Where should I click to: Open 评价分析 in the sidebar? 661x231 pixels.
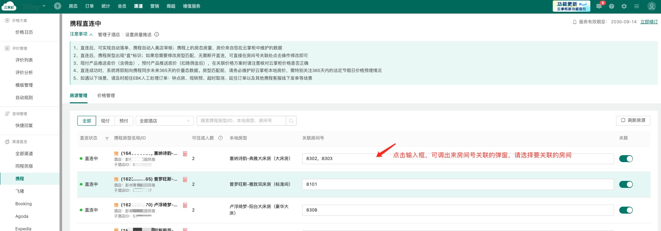pyautogui.click(x=24, y=73)
